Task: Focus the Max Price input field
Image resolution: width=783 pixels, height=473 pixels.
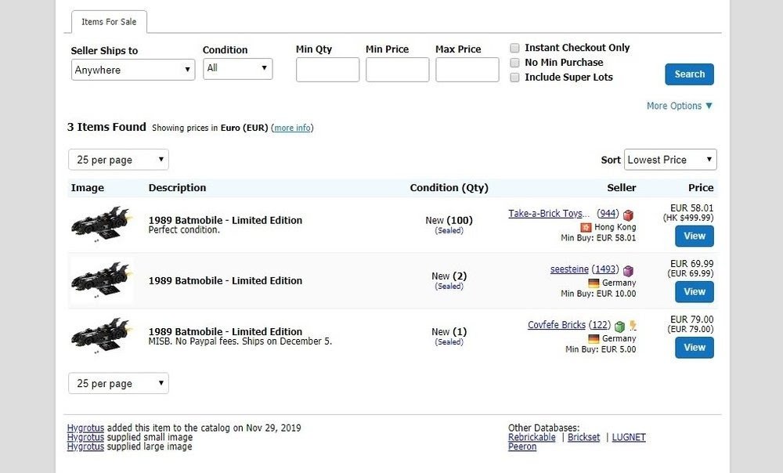Action: pyautogui.click(x=467, y=70)
